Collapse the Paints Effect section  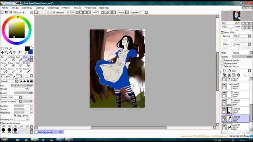pyautogui.click(x=222, y=32)
